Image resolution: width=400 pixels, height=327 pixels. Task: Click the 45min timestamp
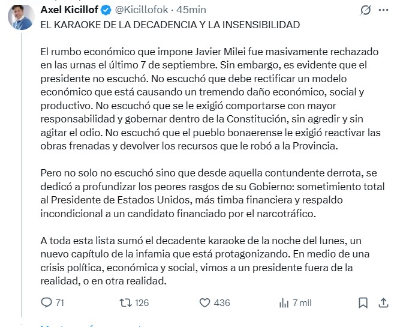(x=194, y=10)
